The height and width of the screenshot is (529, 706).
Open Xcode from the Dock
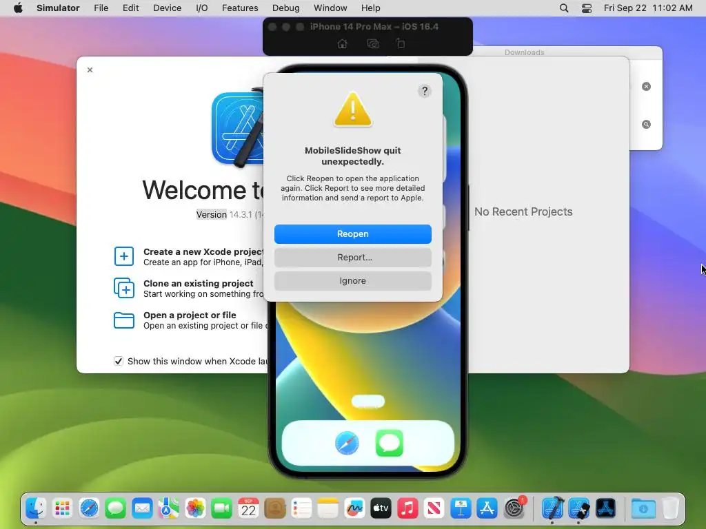point(552,508)
